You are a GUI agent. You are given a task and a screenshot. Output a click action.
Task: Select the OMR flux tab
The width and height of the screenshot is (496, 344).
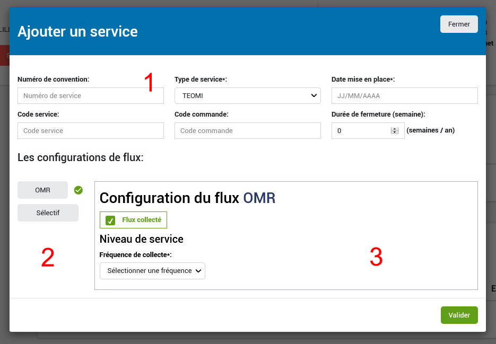pyautogui.click(x=42, y=190)
